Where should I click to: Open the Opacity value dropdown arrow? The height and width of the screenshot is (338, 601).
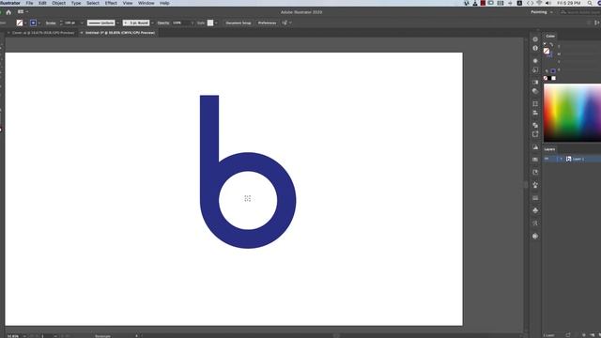click(x=192, y=23)
